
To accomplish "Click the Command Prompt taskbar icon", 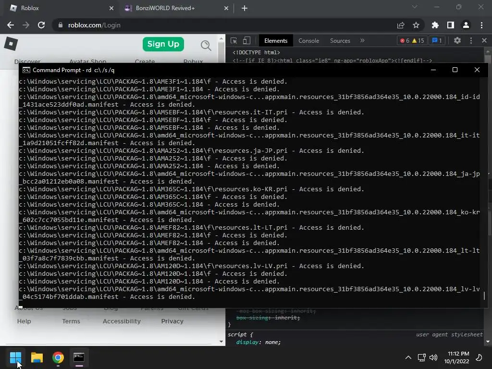I will pos(79,357).
